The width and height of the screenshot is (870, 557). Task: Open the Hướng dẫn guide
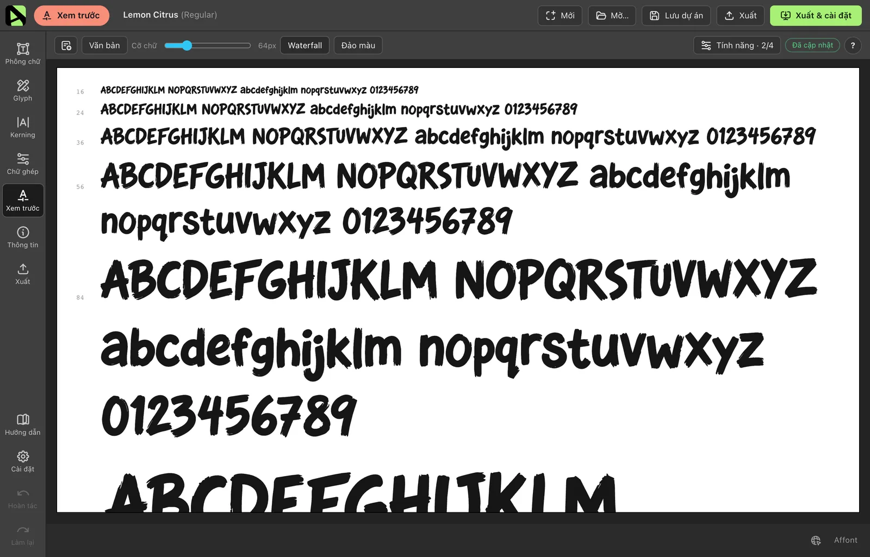(23, 425)
